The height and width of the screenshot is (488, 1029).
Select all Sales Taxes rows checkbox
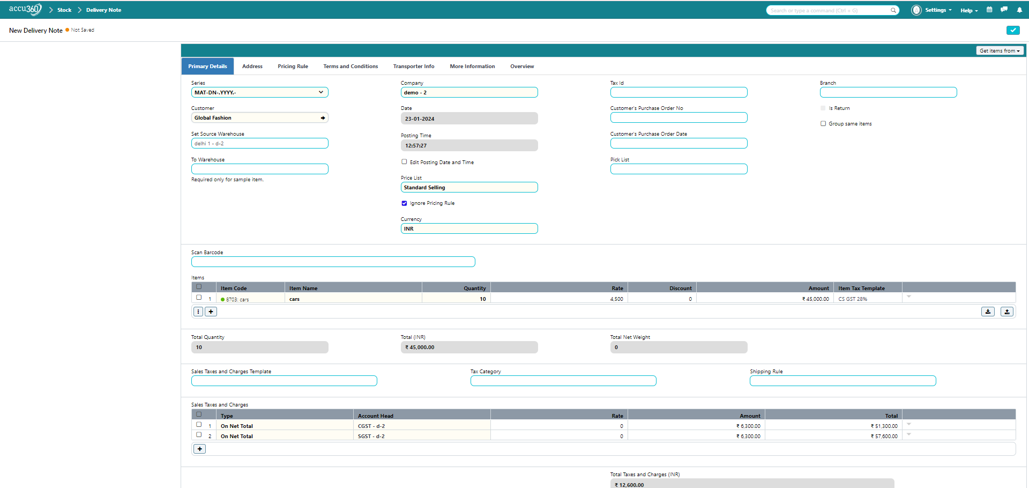[199, 415]
